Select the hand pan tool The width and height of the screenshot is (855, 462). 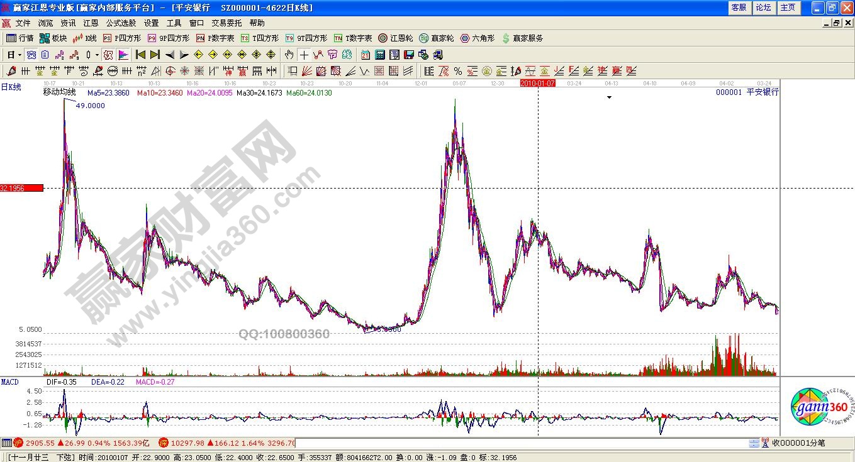click(289, 55)
